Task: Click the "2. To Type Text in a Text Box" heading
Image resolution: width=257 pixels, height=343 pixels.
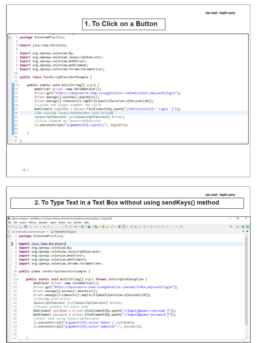Action: [x=127, y=203]
